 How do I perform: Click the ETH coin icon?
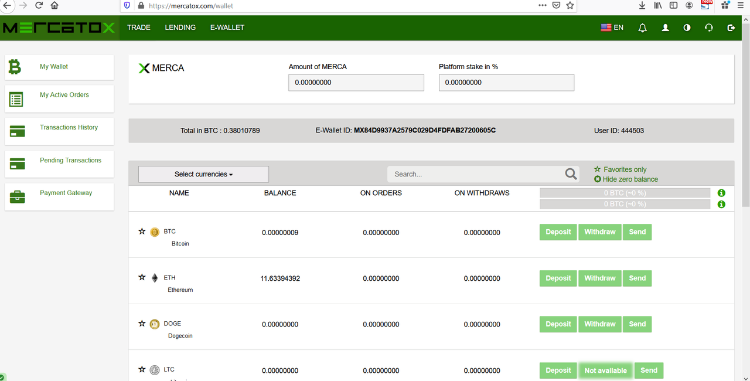155,278
